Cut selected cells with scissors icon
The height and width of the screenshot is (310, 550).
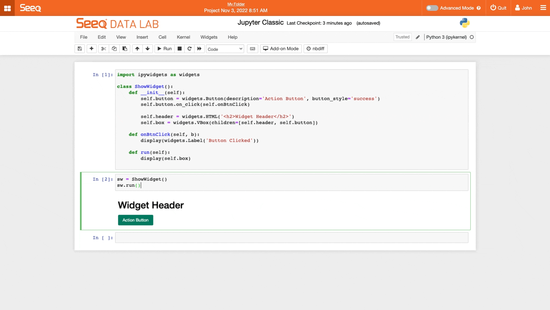[103, 49]
